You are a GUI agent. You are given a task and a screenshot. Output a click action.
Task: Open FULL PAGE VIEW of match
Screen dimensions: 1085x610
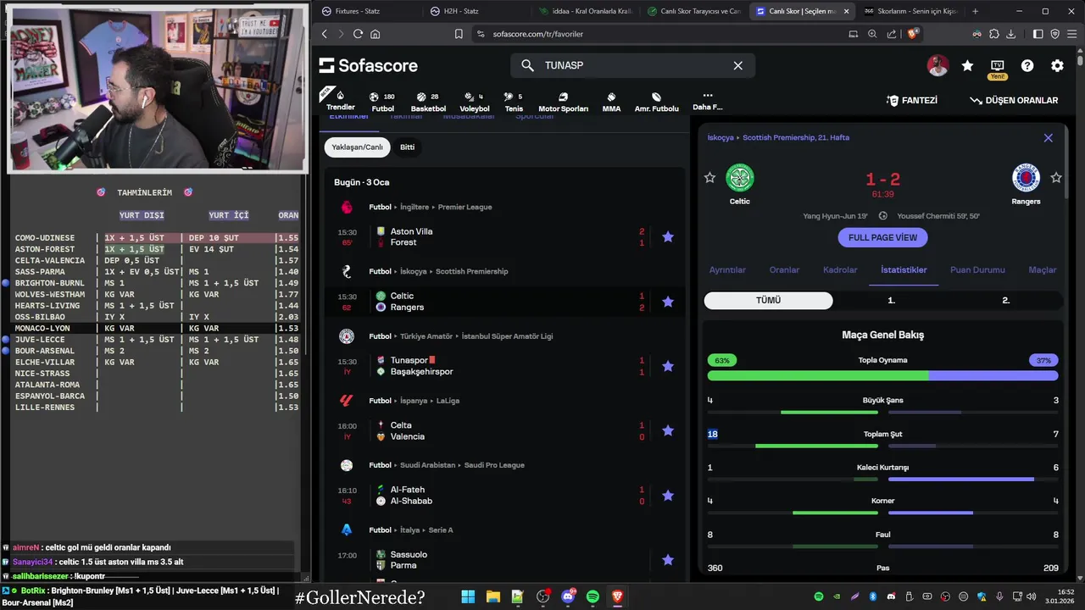tap(882, 237)
